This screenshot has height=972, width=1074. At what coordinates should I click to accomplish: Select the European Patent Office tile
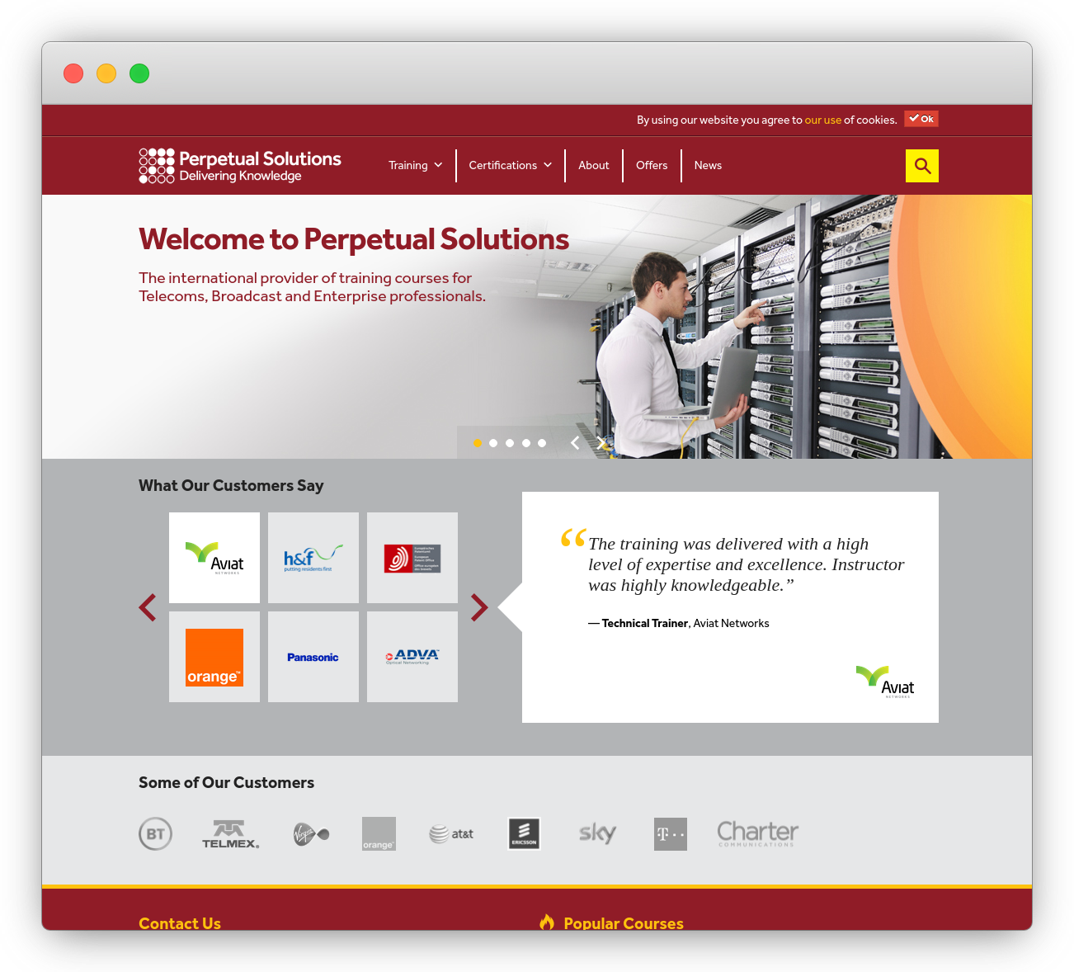point(412,558)
